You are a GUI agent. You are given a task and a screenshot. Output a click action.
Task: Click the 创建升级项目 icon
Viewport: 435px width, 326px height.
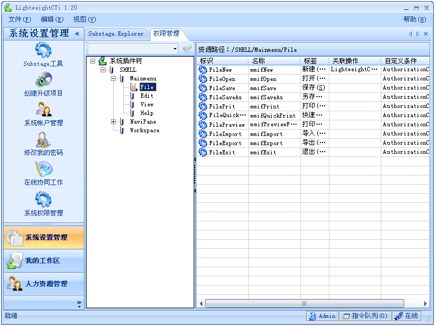tap(43, 80)
